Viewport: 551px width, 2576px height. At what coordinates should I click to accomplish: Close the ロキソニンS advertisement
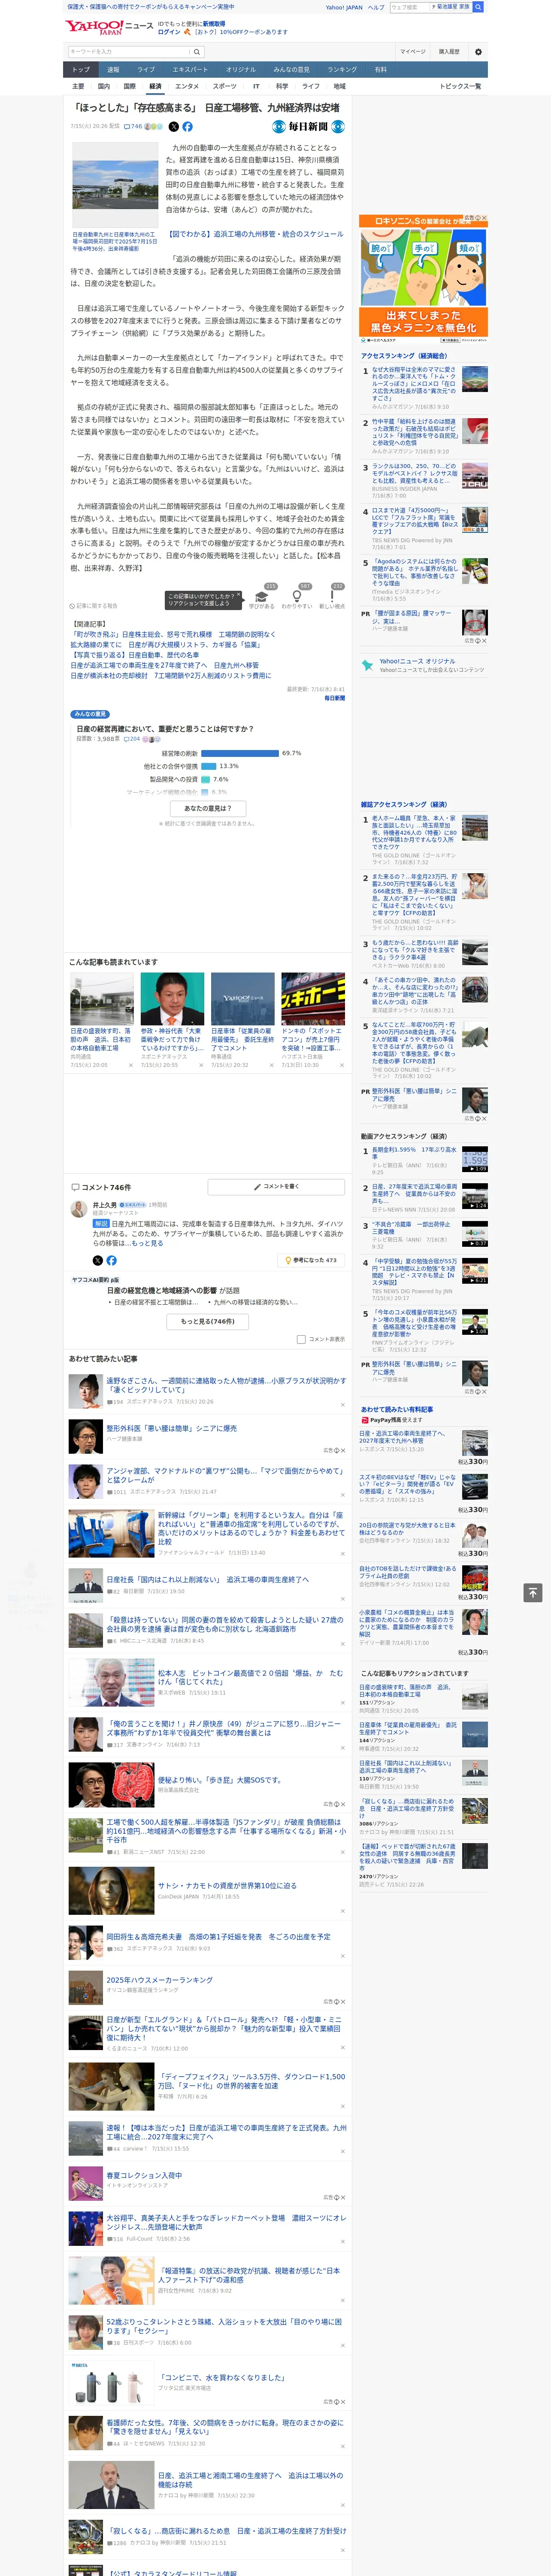(x=484, y=218)
